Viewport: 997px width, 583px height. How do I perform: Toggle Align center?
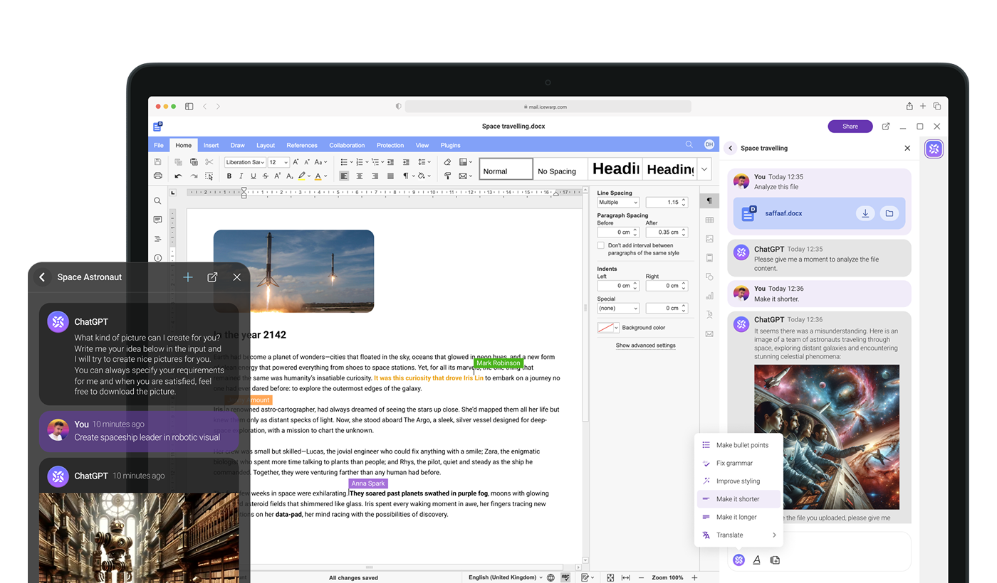click(x=360, y=176)
